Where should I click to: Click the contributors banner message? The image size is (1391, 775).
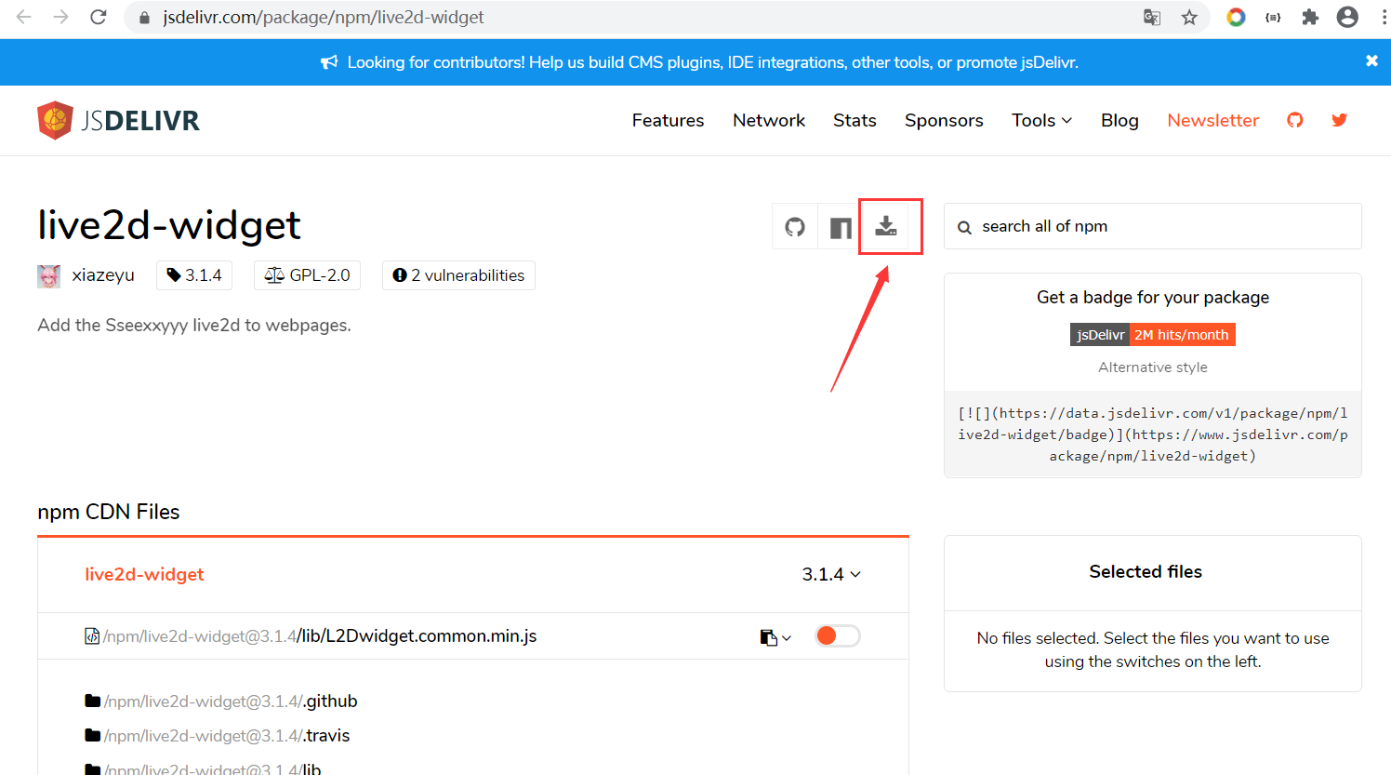click(712, 62)
